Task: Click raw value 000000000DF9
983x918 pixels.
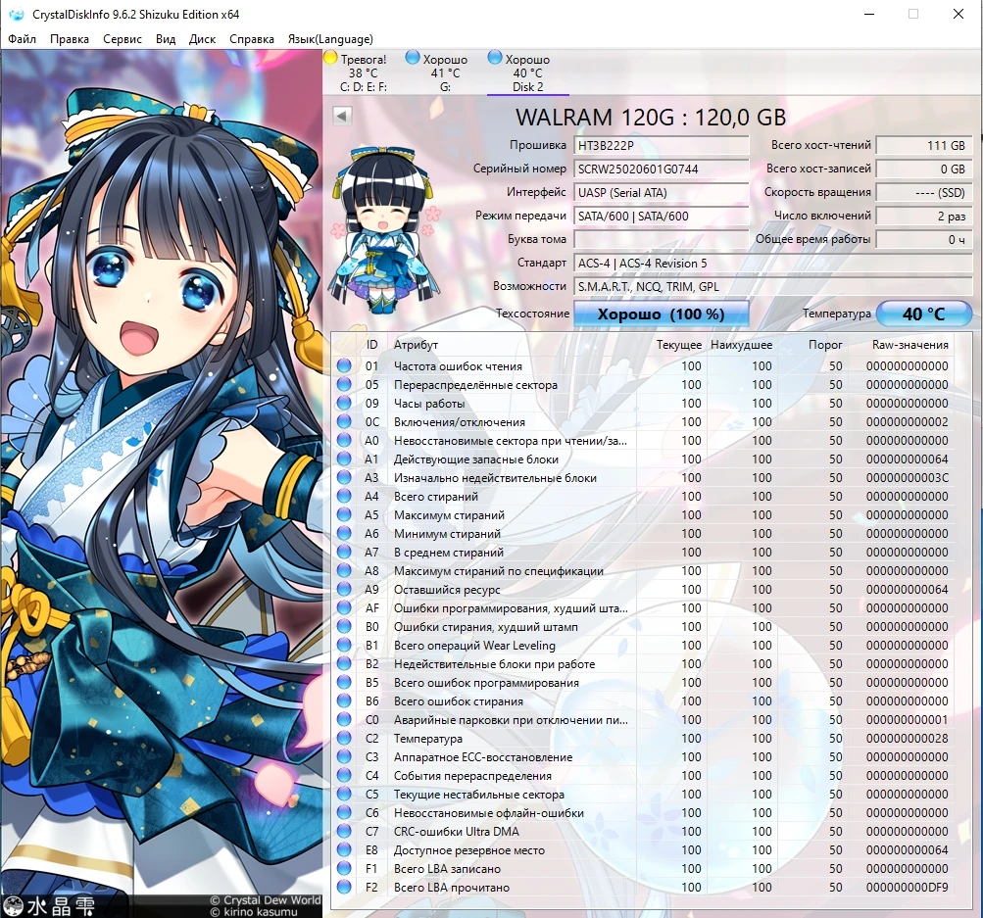Action: click(908, 888)
